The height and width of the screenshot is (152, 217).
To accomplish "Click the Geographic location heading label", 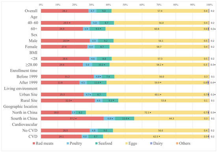I will [21, 107].
